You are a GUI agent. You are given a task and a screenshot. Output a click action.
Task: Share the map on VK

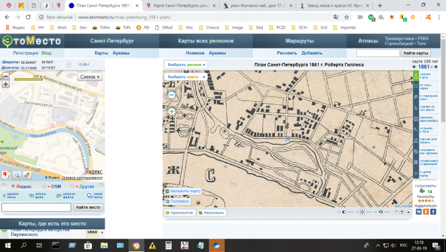point(419,211)
